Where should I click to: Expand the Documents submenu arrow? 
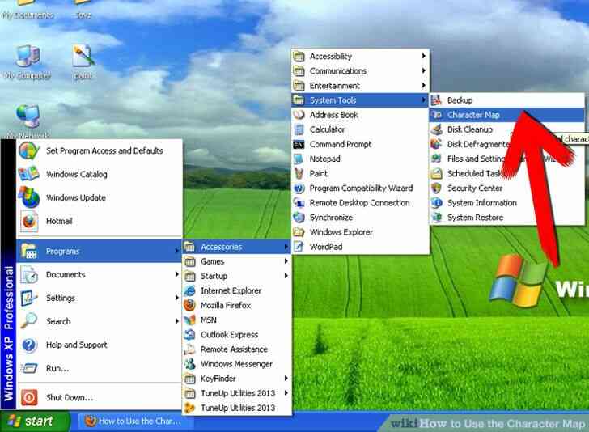[x=176, y=274]
